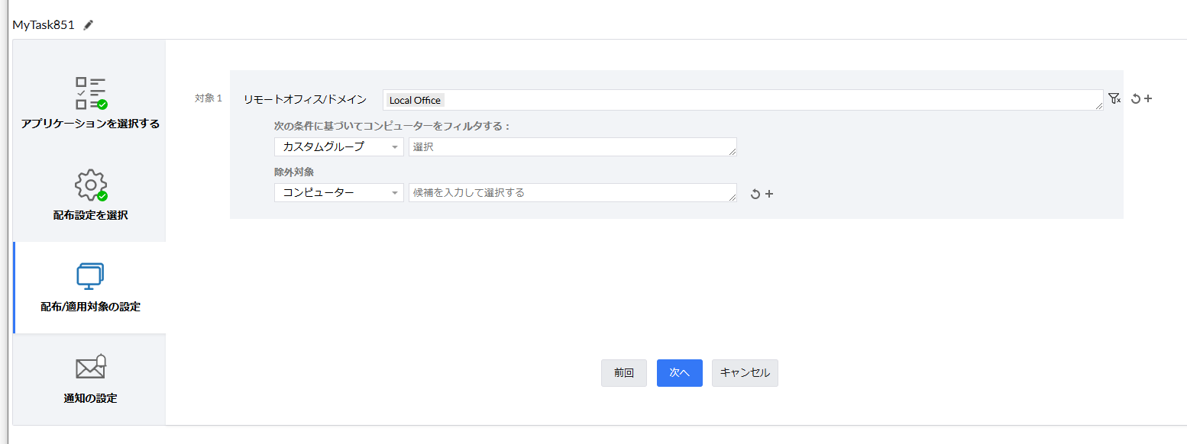This screenshot has height=444, width=1187.
Task: Switch to 通知の設定 step
Action: coord(90,398)
